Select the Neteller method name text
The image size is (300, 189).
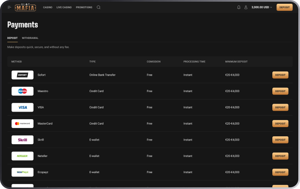click(x=42, y=156)
